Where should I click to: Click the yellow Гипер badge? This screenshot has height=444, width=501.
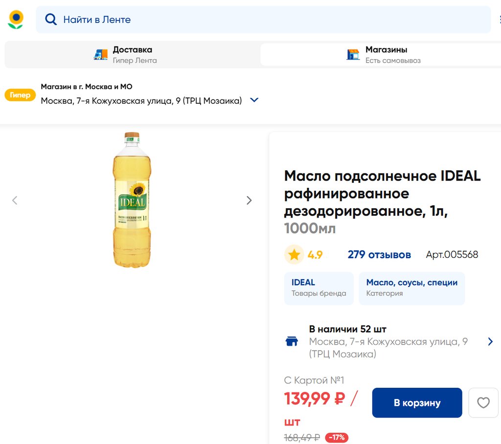[20, 95]
